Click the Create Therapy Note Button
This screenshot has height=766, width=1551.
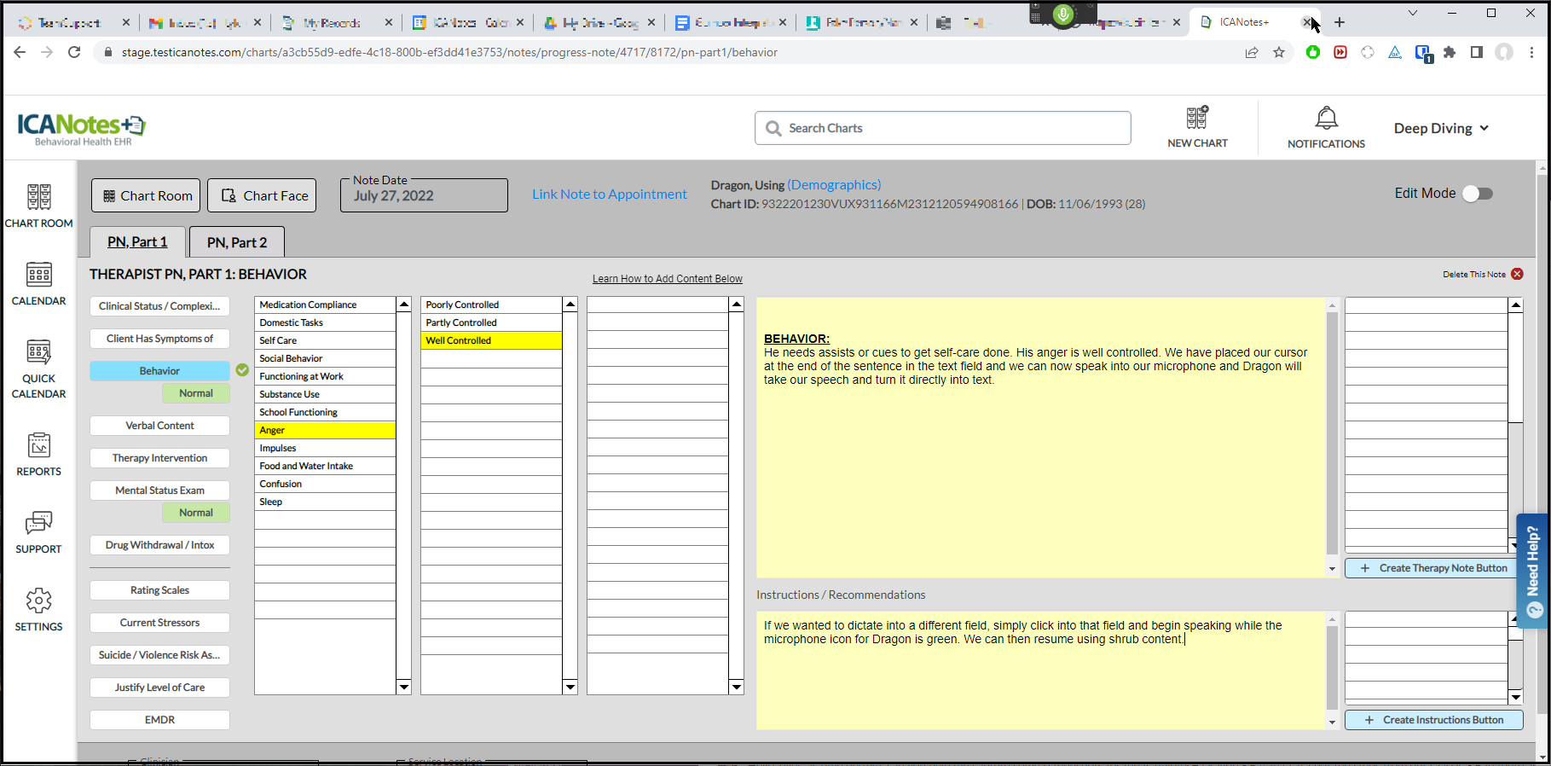1434,568
